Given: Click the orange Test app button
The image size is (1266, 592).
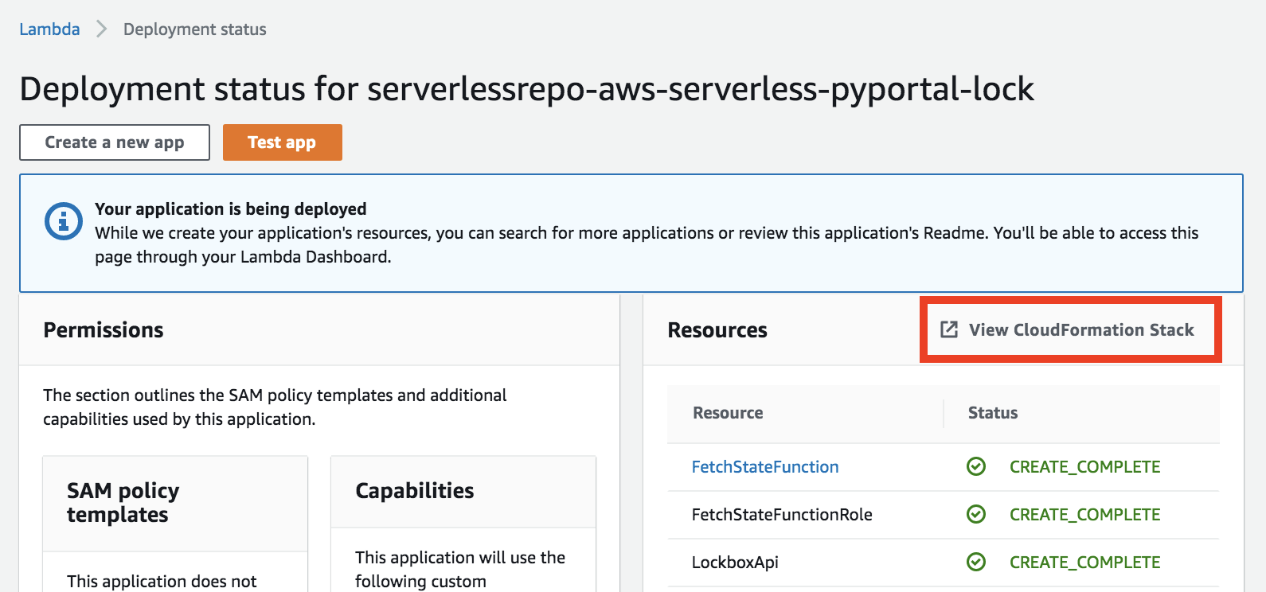Looking at the screenshot, I should (x=282, y=142).
